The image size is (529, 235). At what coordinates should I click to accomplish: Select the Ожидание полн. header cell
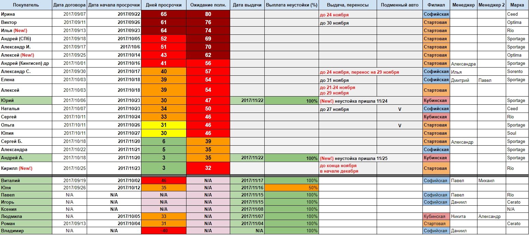pyautogui.click(x=208, y=5)
